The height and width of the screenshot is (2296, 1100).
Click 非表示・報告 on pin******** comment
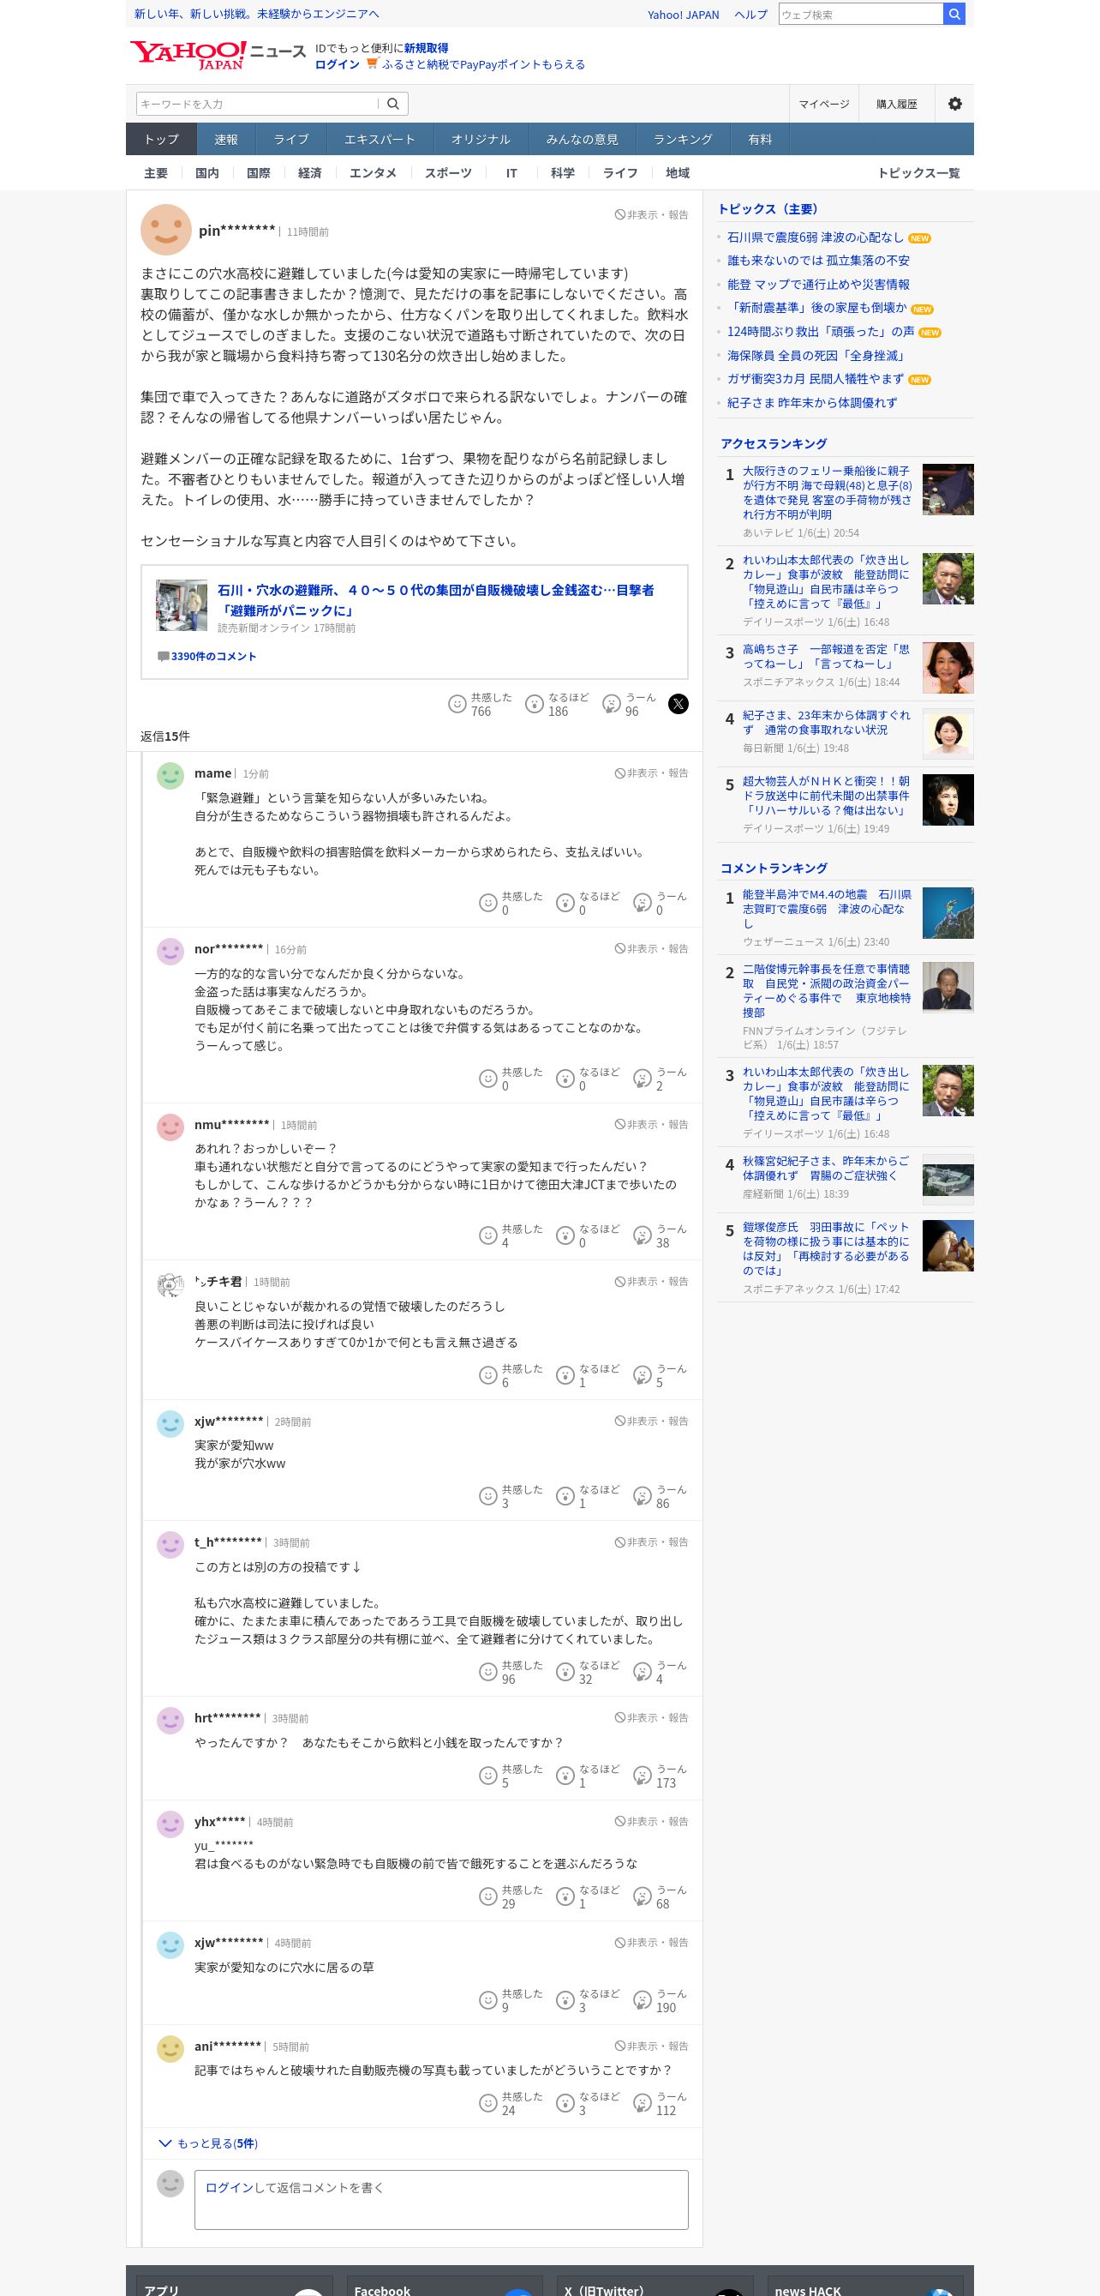click(x=651, y=215)
